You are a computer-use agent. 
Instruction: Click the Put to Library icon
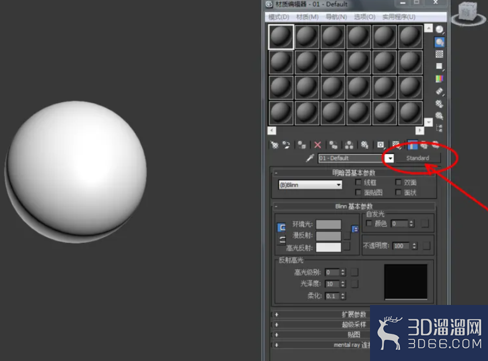[365, 145]
